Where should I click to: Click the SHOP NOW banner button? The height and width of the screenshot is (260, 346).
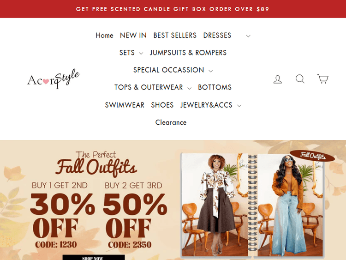pos(94,257)
